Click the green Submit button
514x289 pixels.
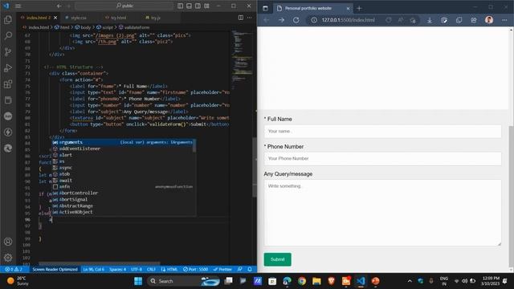[277, 259]
